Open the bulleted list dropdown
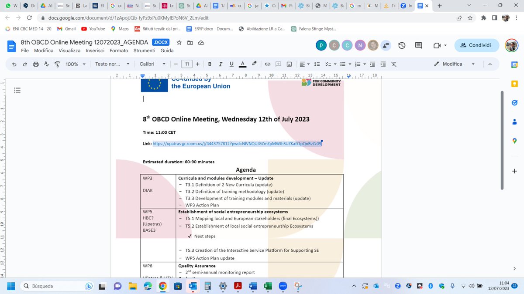 [345, 64]
